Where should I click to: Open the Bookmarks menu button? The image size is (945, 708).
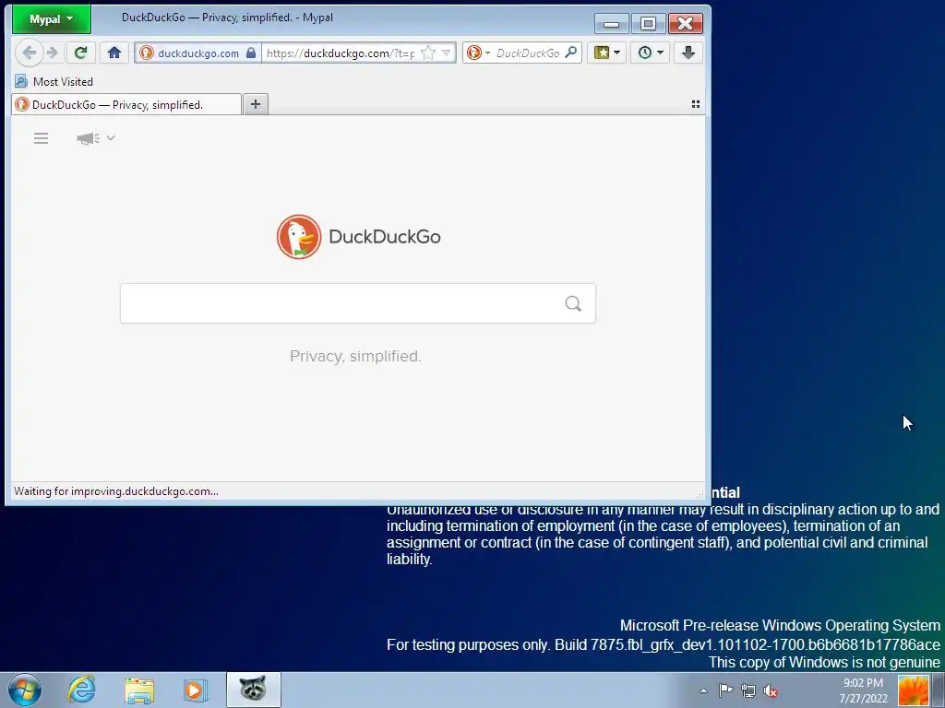607,53
